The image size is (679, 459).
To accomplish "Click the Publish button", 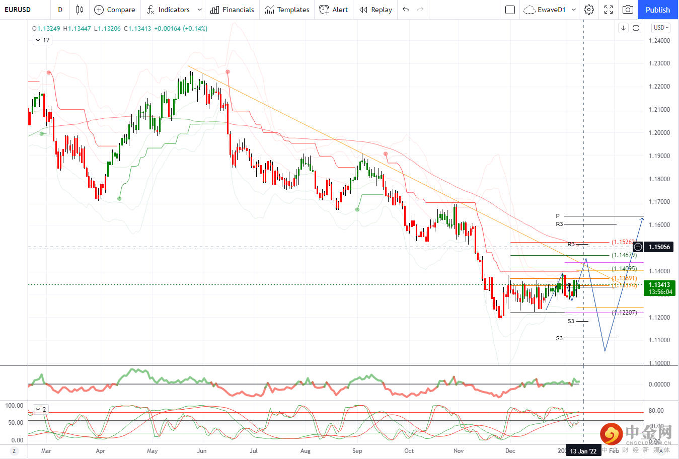I will pos(658,10).
